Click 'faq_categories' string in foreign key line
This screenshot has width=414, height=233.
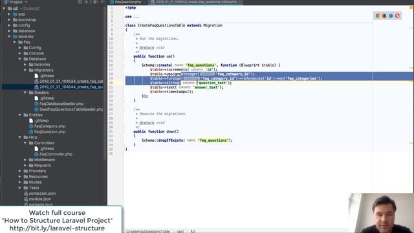[301, 78]
